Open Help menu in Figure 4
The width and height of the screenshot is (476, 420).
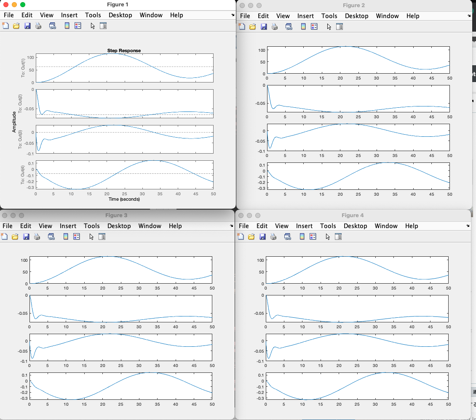click(x=412, y=226)
